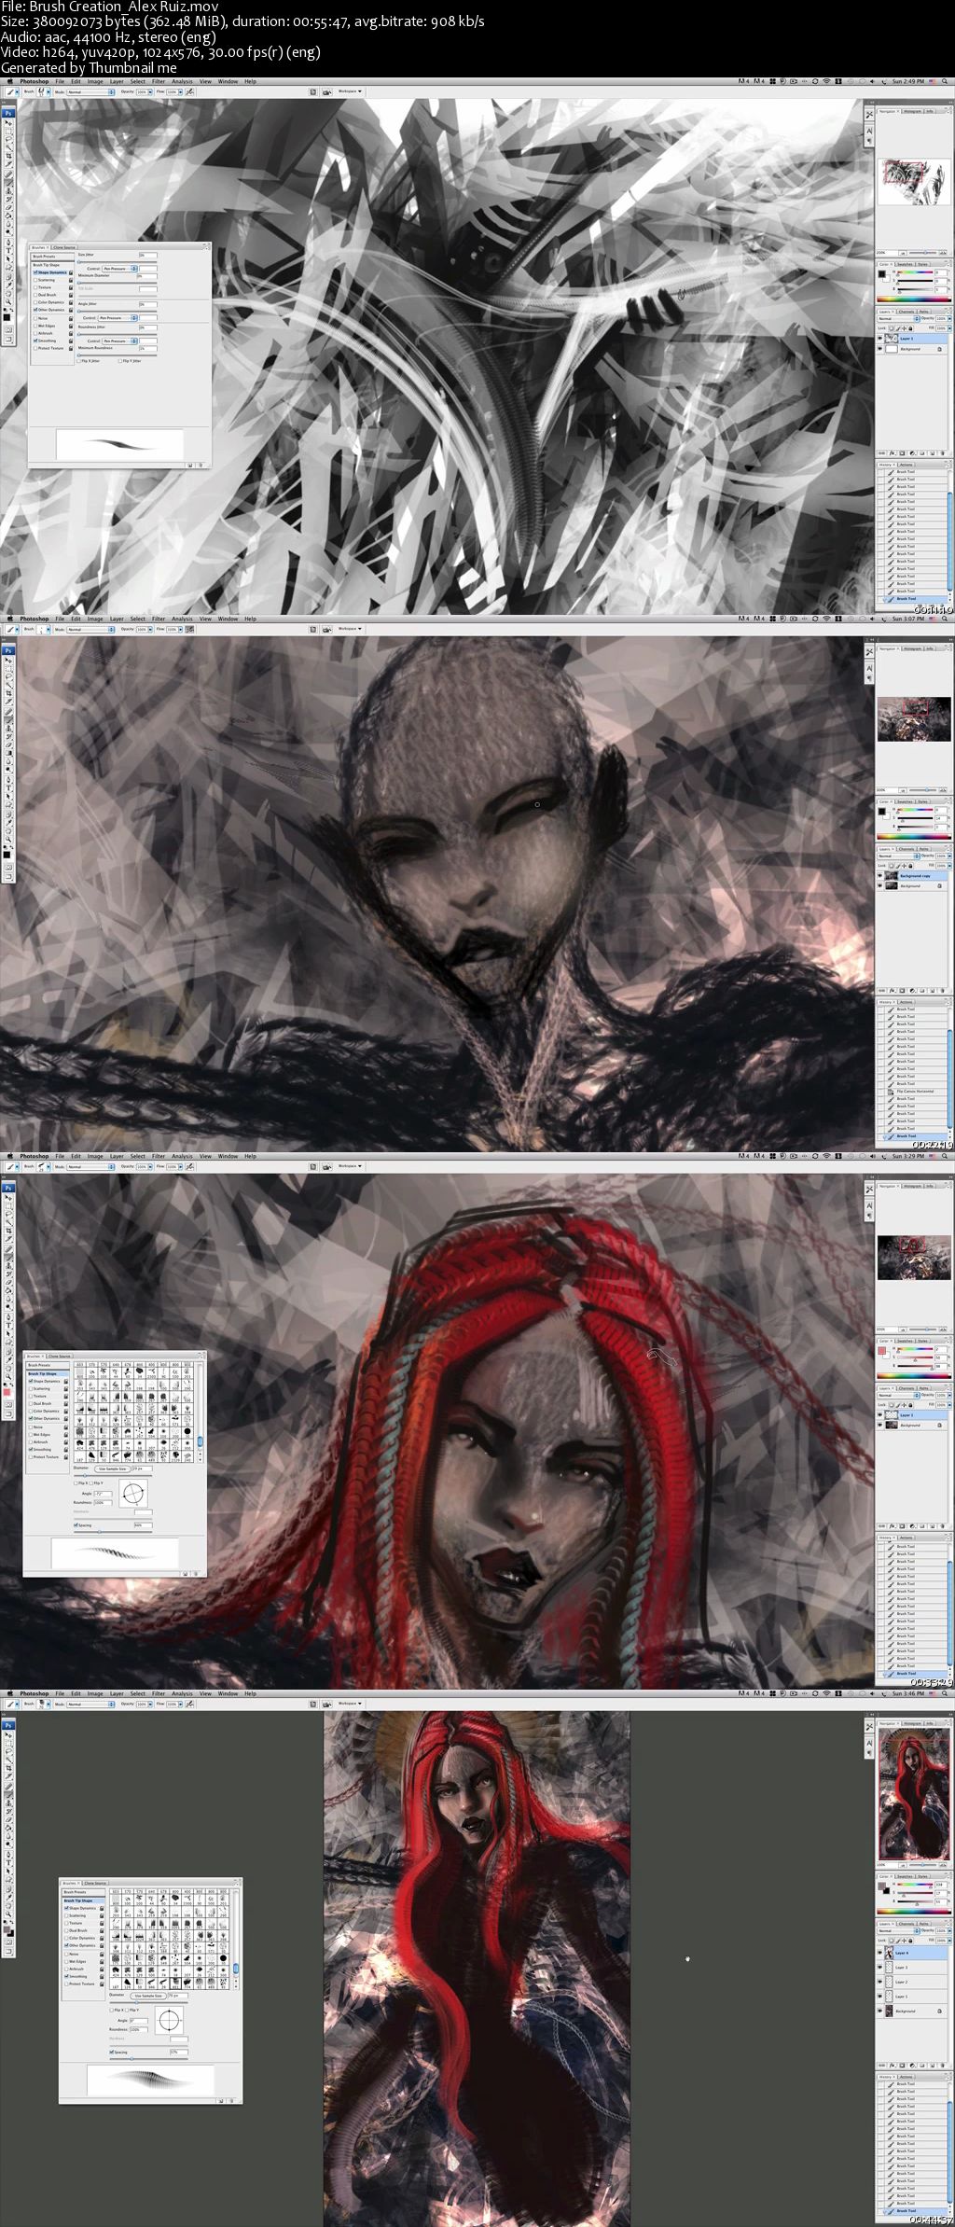
Task: Open Mode dropdown in 2:49 PM options bar
Action: [90, 91]
